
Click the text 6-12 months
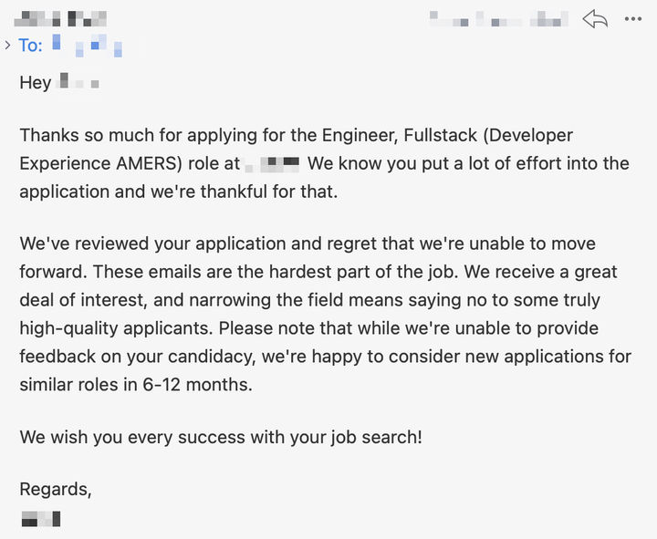[197, 385]
